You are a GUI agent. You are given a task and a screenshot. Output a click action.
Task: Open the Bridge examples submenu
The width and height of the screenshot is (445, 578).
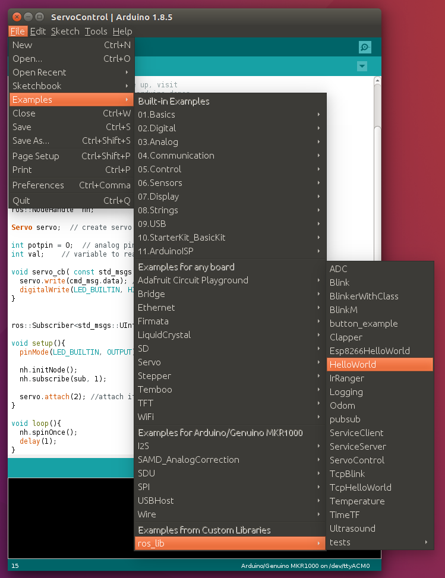tap(230, 294)
